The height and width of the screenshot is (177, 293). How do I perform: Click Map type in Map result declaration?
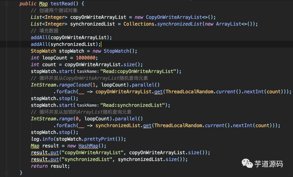35,146
